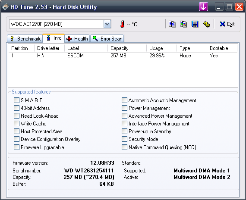Click the copy text to clipboard icon
This screenshot has height=200, width=246.
(x=172, y=24)
